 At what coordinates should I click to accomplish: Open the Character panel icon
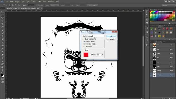click(147, 37)
